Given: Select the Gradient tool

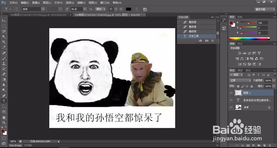Looking at the screenshot, I should 4,79.
